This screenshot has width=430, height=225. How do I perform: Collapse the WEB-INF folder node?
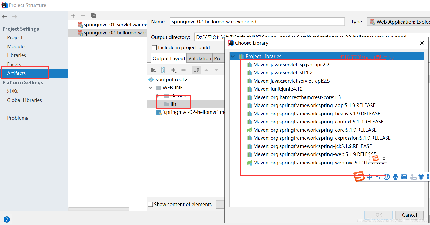[150, 88]
